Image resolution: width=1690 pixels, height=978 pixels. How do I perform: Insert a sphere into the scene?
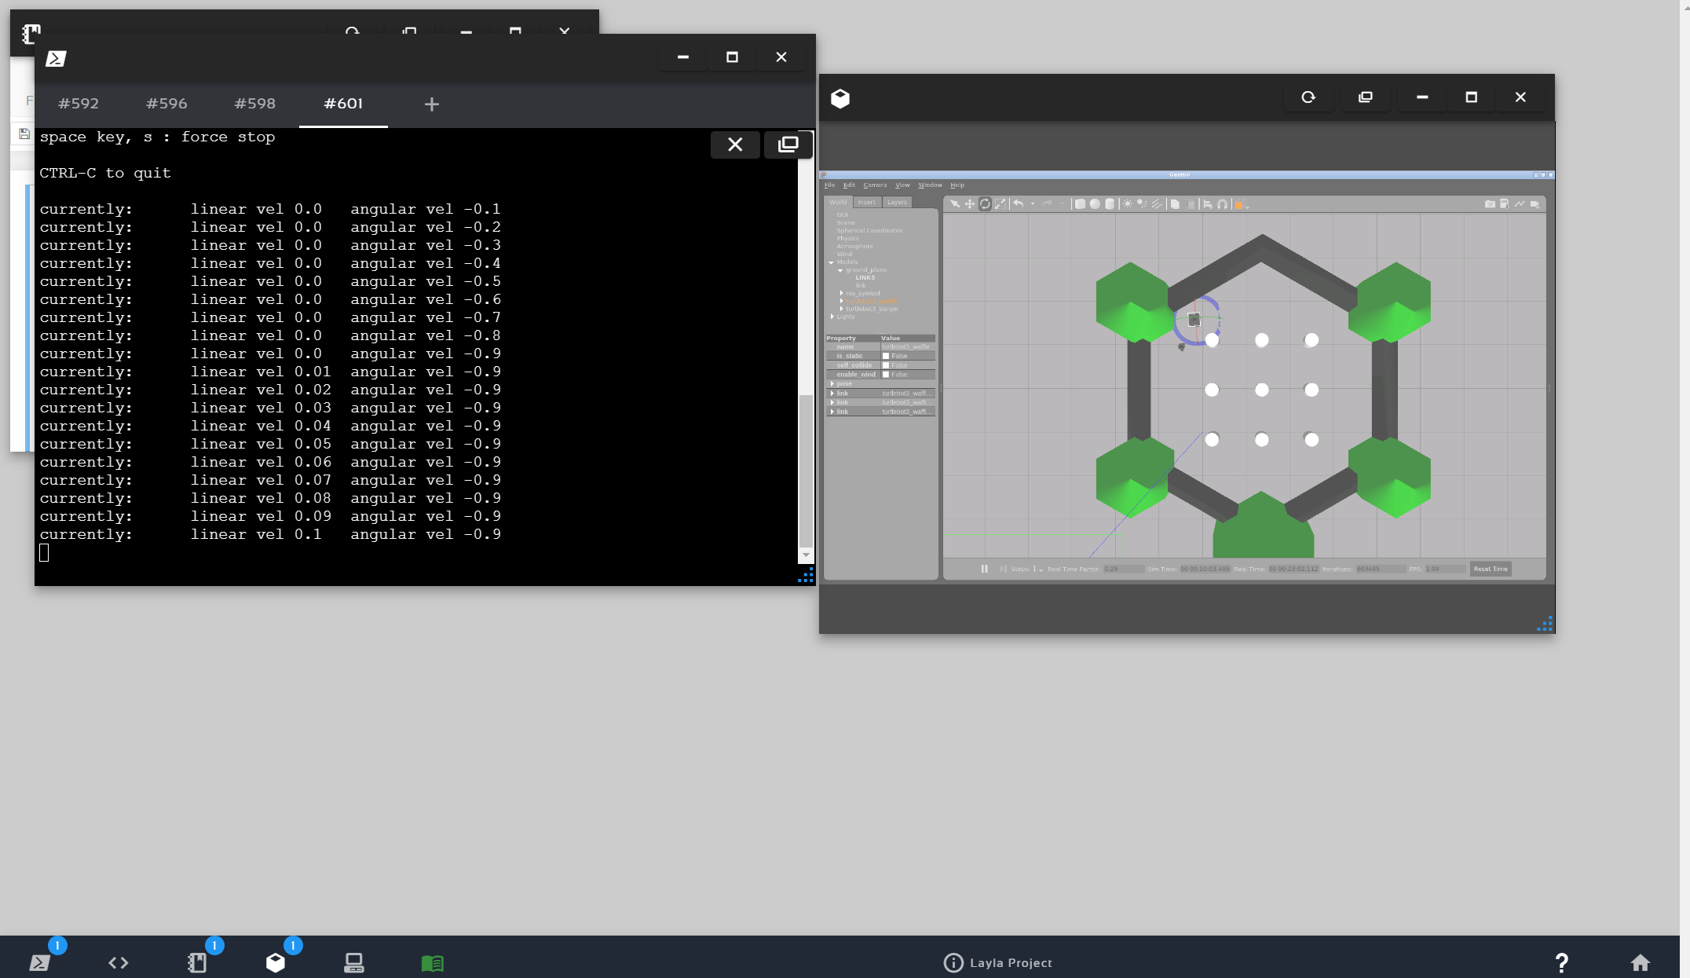[1096, 203]
